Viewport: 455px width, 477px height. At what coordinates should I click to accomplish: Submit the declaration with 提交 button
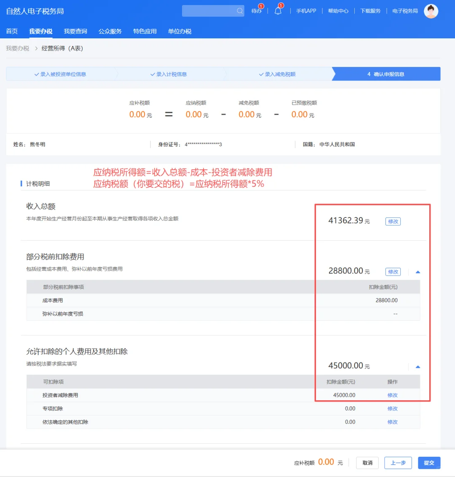(429, 463)
